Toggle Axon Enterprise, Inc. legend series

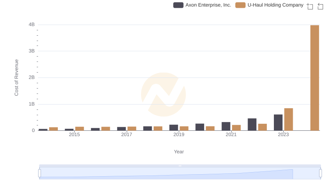(x=202, y=5)
